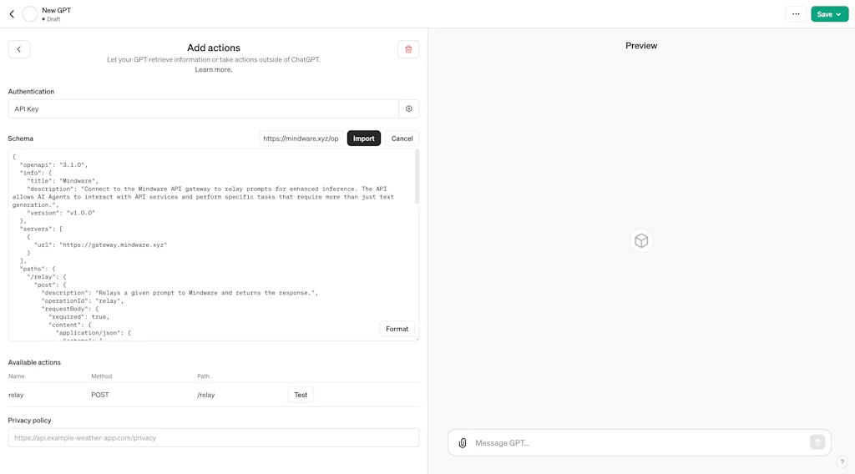Test the relay action
The height and width of the screenshot is (474, 855).
pyautogui.click(x=301, y=395)
